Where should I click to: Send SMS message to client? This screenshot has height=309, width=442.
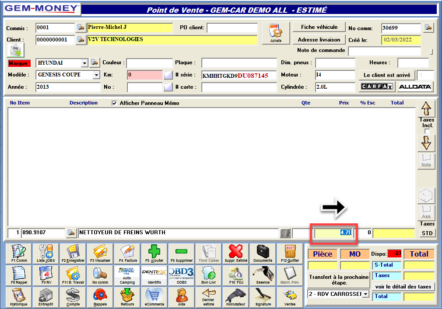[15, 50]
